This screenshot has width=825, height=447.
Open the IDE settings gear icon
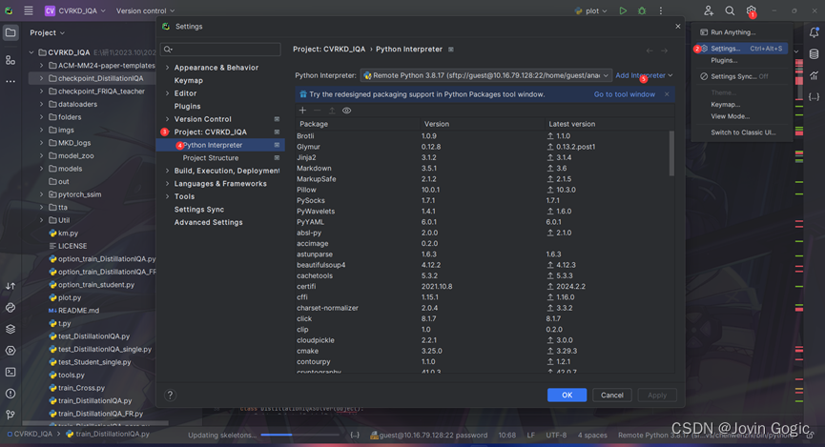pos(751,10)
